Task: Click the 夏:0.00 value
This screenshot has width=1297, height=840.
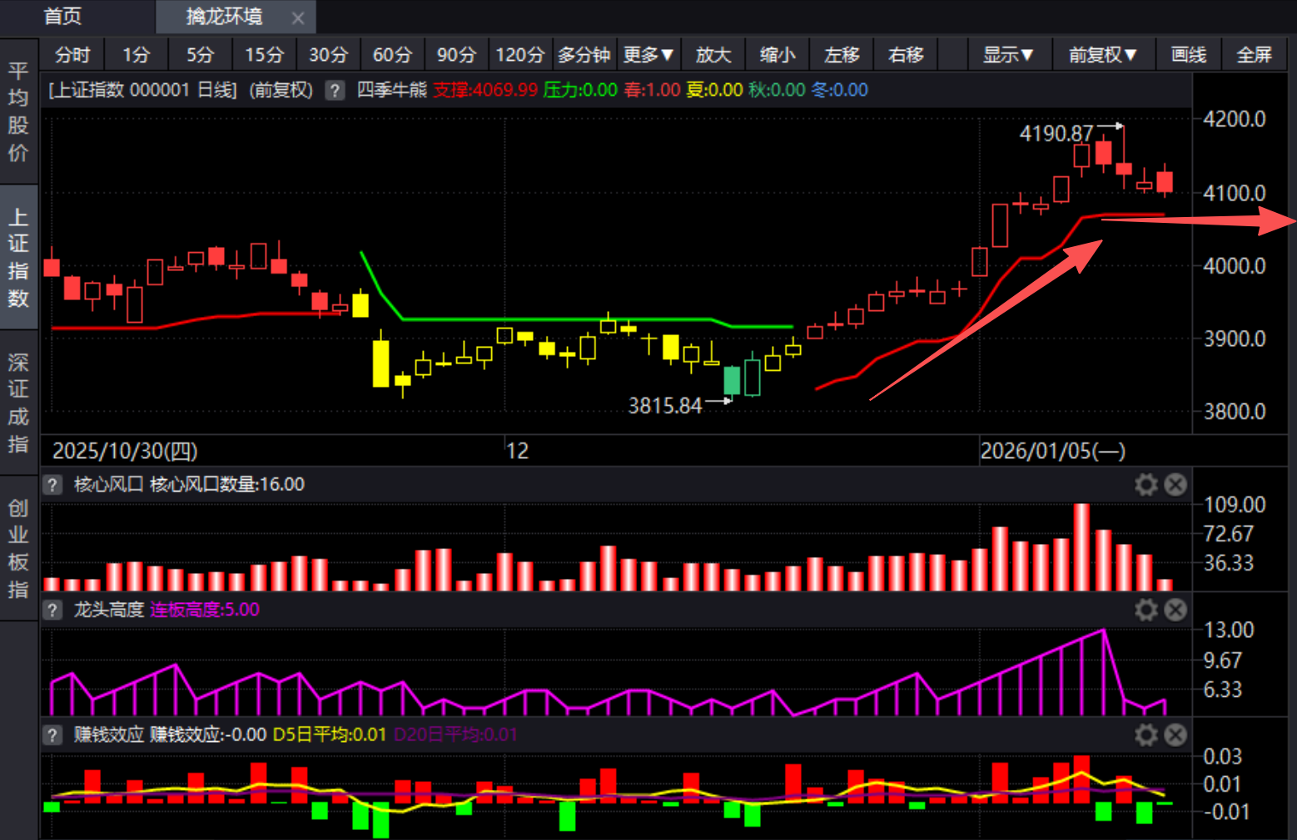Action: [x=714, y=90]
